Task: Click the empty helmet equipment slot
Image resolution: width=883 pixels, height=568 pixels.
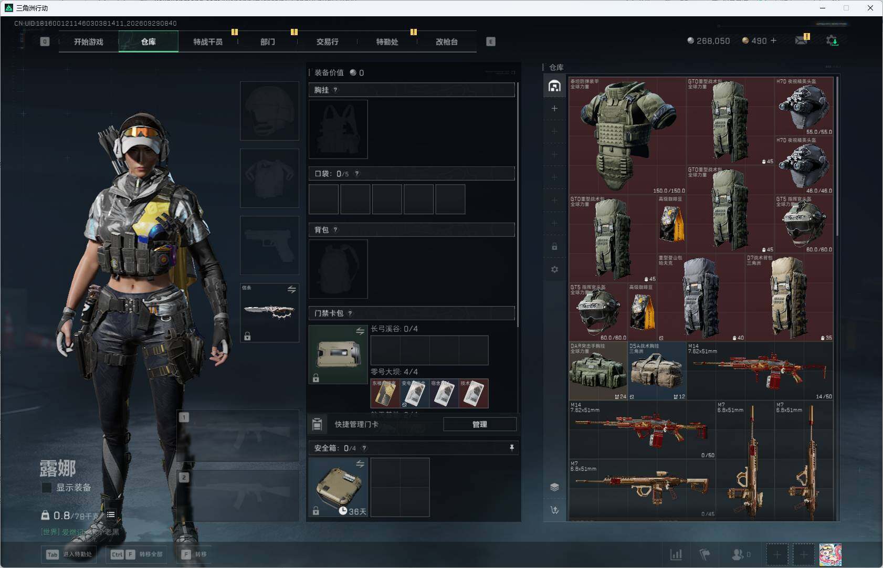Action: (269, 111)
